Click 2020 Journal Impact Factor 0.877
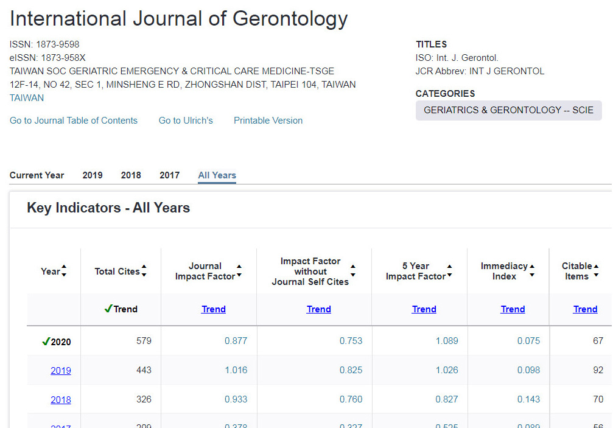This screenshot has height=428, width=613. 236,341
